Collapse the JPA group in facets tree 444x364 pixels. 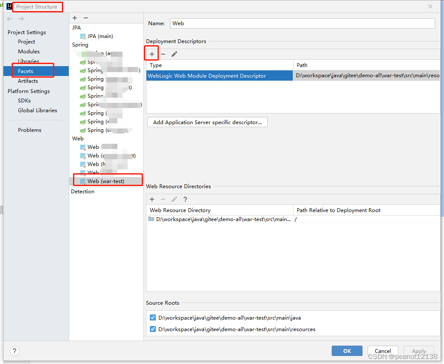76,27
